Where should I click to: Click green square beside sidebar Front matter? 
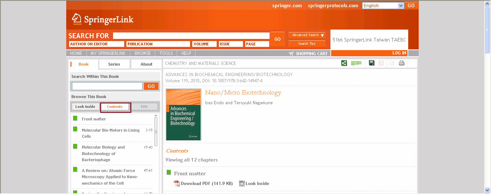(75, 118)
